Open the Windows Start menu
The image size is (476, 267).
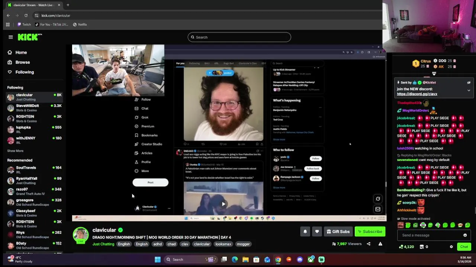[x=158, y=260]
